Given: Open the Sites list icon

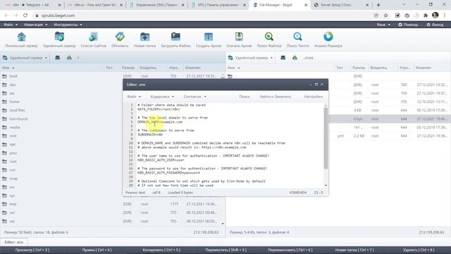Looking at the screenshot, I should click(94, 40).
